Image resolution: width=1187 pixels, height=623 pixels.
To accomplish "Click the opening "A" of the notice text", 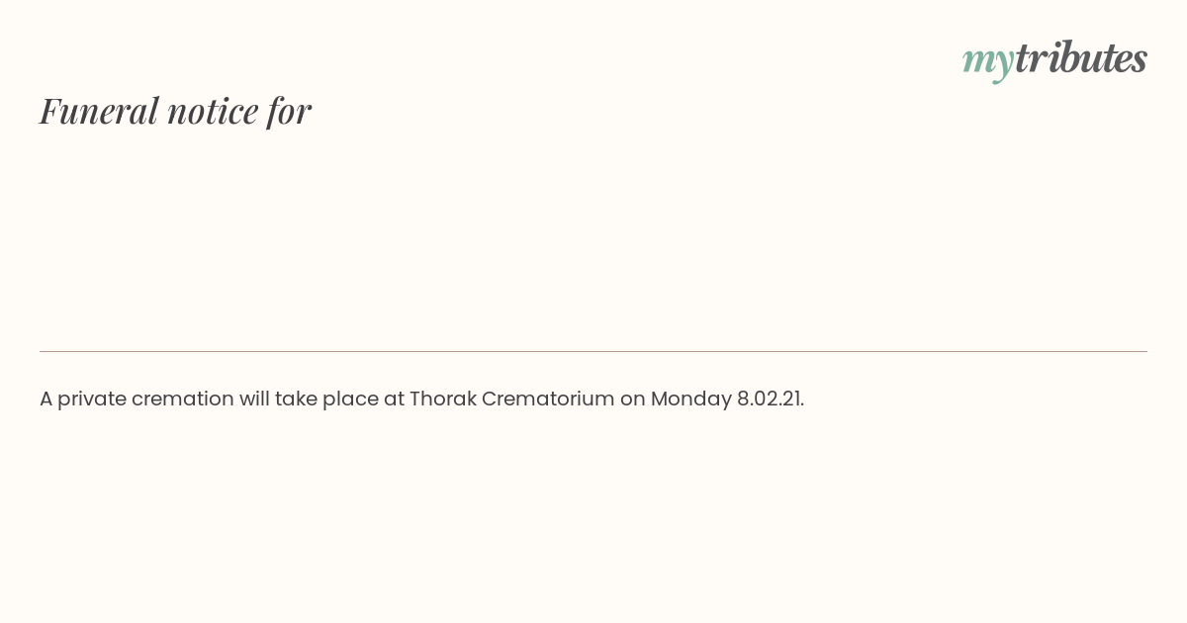I will point(46,399).
